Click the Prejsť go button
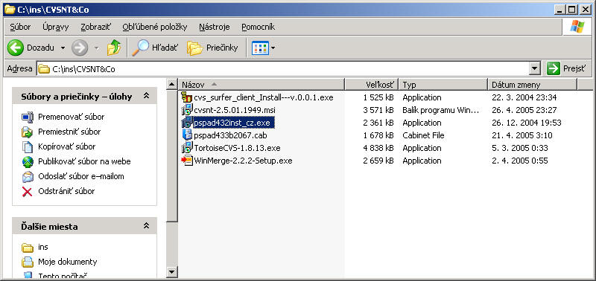This screenshot has height=281, width=596. click(x=567, y=68)
